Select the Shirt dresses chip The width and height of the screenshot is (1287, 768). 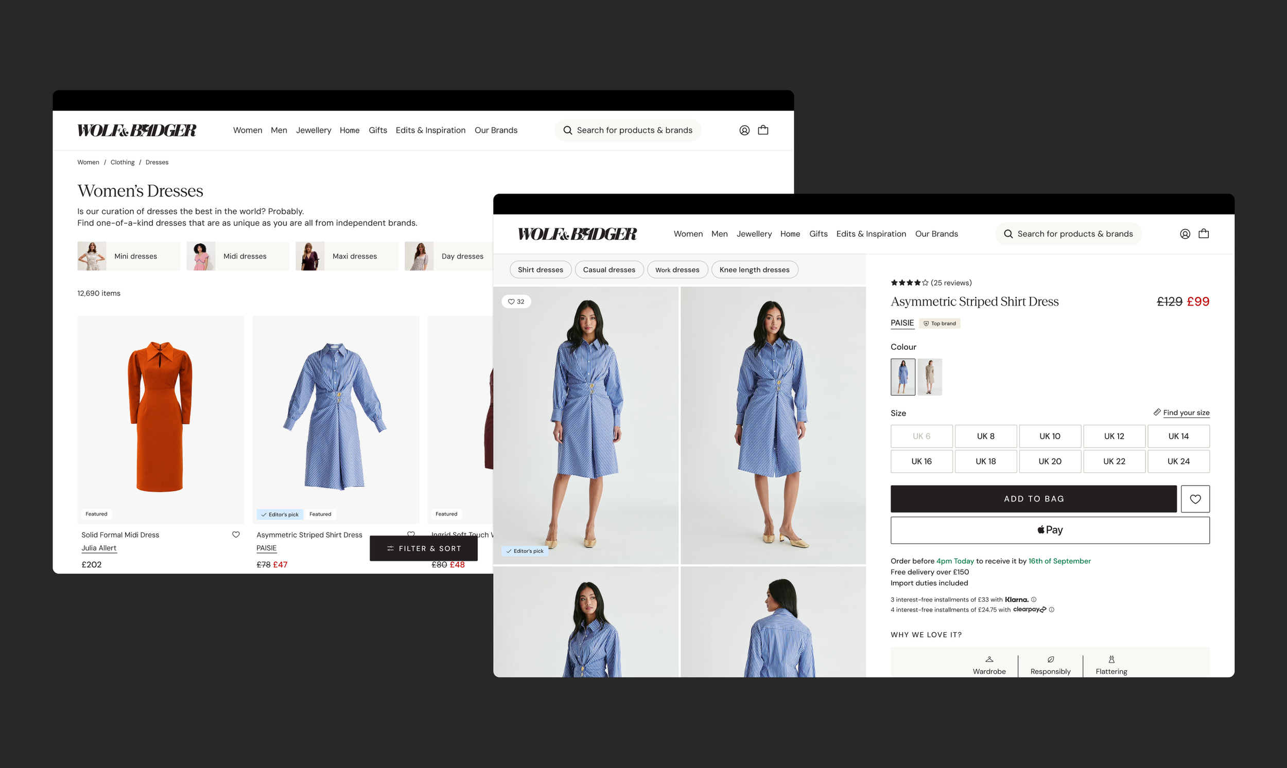540,270
